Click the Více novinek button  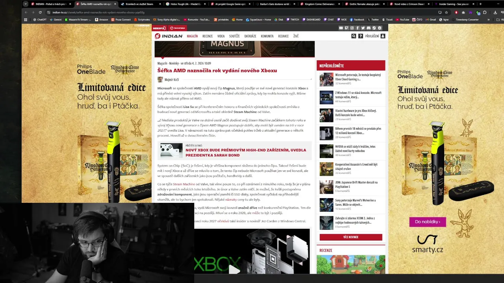coord(351,237)
